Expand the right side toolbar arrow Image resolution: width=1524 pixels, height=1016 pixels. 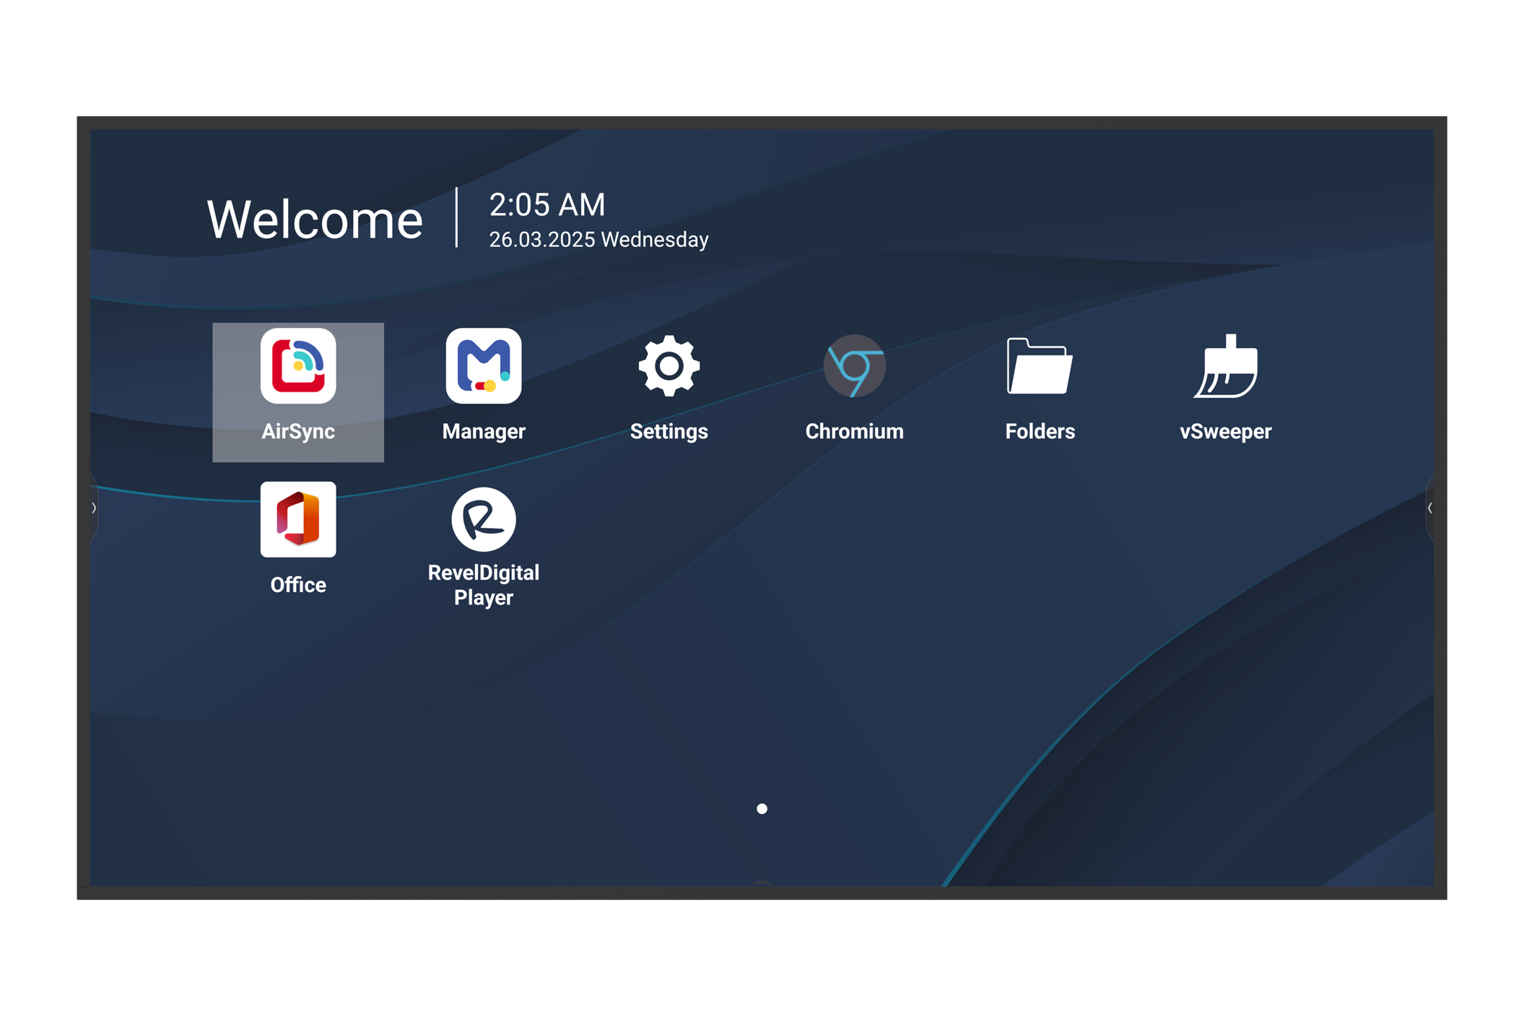click(1429, 508)
